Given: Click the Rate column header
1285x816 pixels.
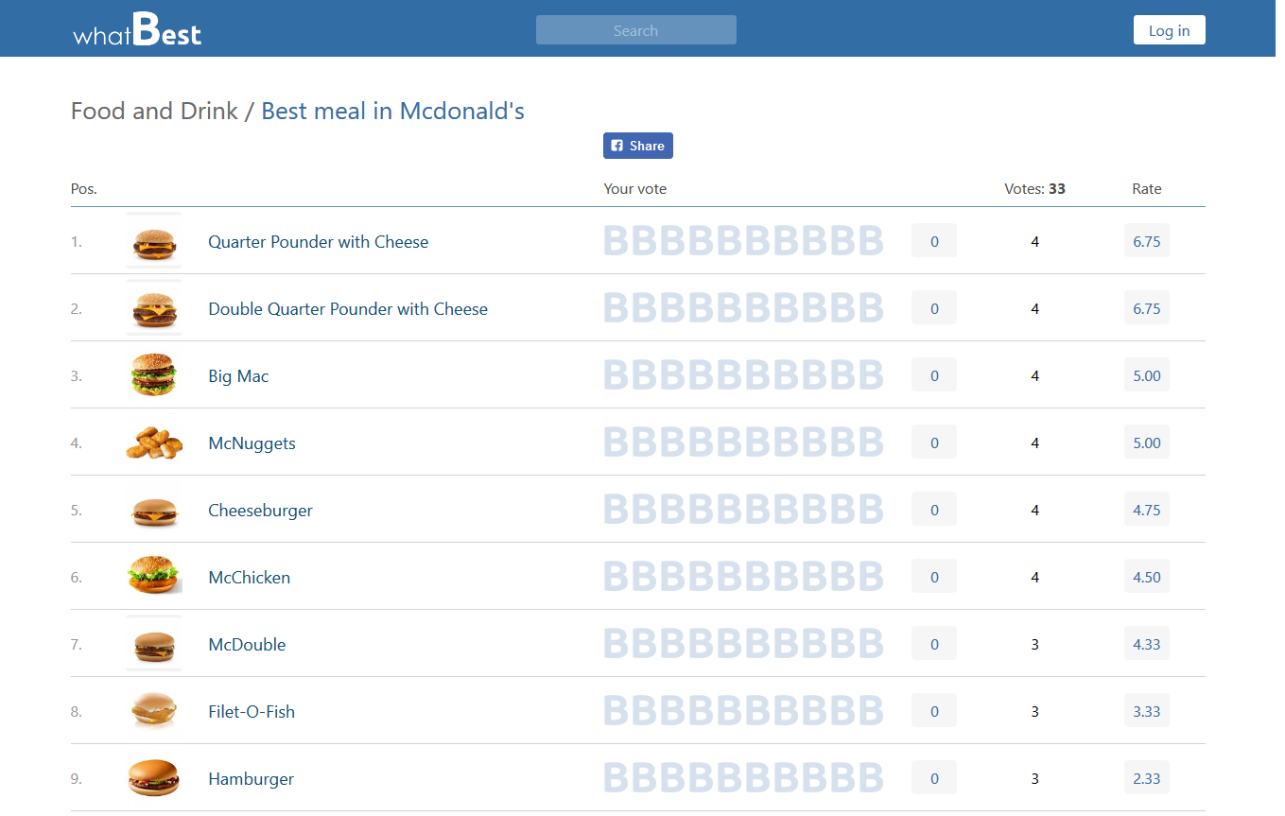Looking at the screenshot, I should pos(1147,189).
